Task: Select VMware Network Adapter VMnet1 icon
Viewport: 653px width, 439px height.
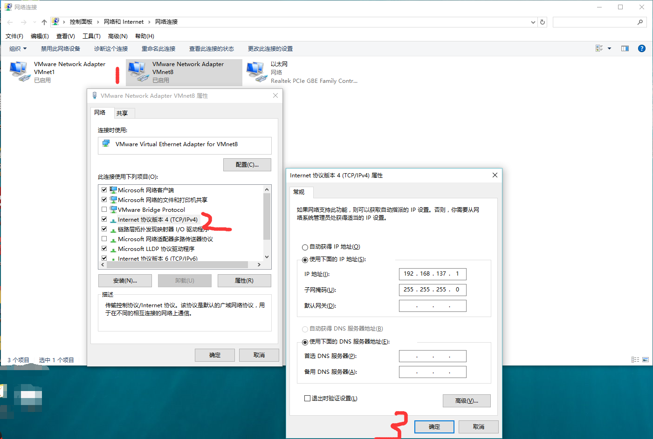Action: 20,71
